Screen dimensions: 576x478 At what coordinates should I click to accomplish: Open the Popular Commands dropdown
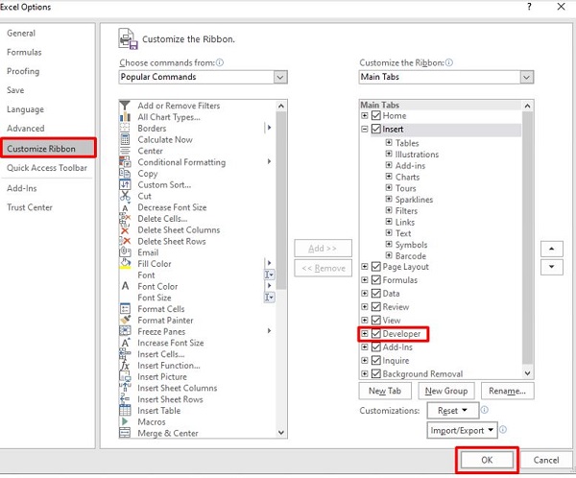280,77
